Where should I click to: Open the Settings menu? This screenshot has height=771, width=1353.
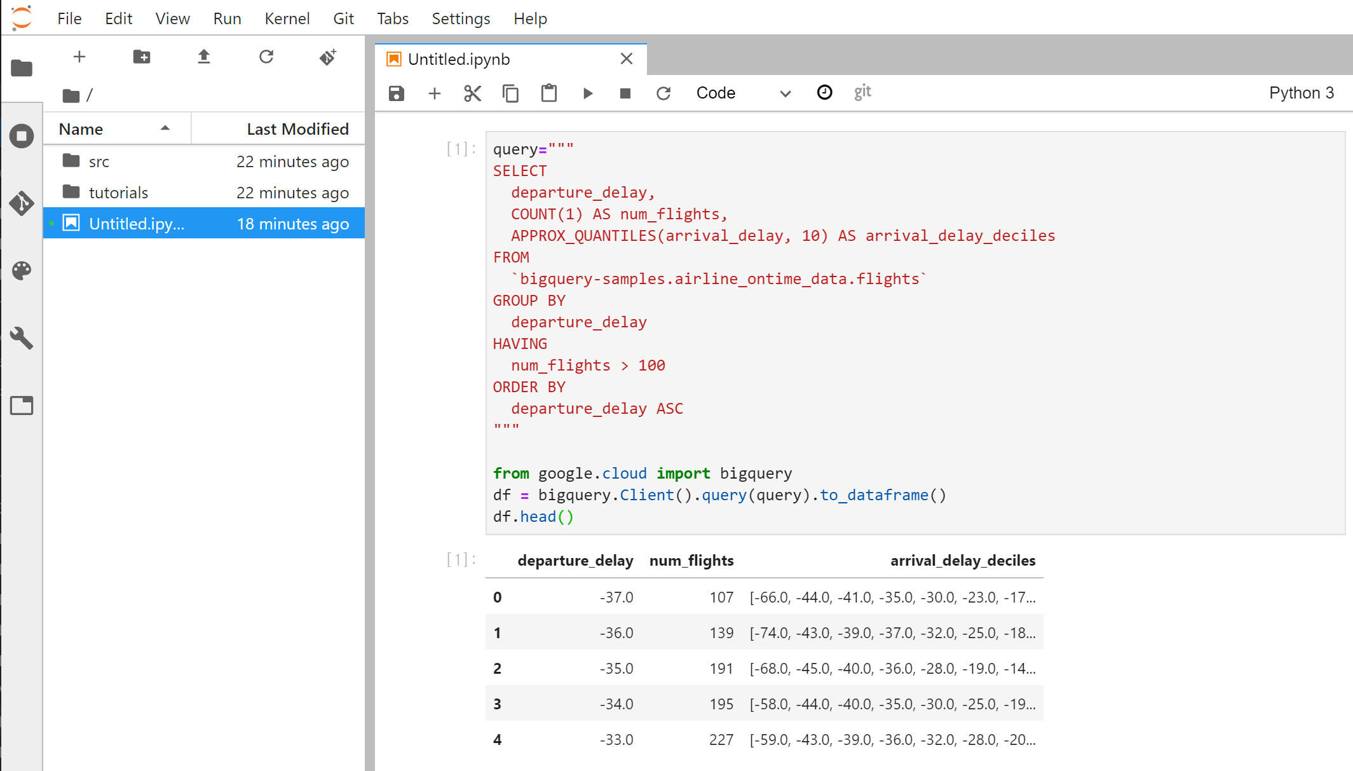(x=460, y=18)
